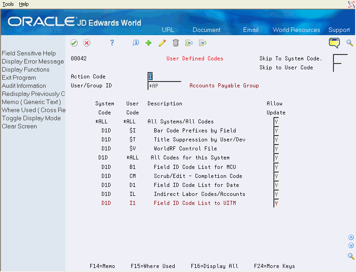Click the import arrow toolbar icon
This screenshot has height=272, width=356.
coord(189,43)
